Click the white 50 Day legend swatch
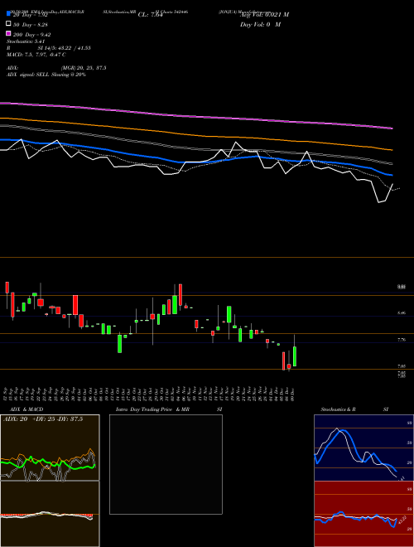Image resolution: width=414 pixels, height=547 pixels. [x=8, y=24]
